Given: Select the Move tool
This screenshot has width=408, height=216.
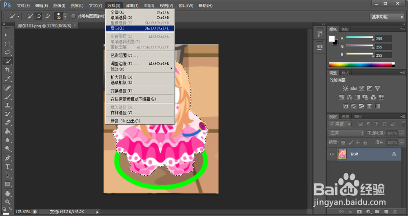Looking at the screenshot, I should click(x=7, y=35).
